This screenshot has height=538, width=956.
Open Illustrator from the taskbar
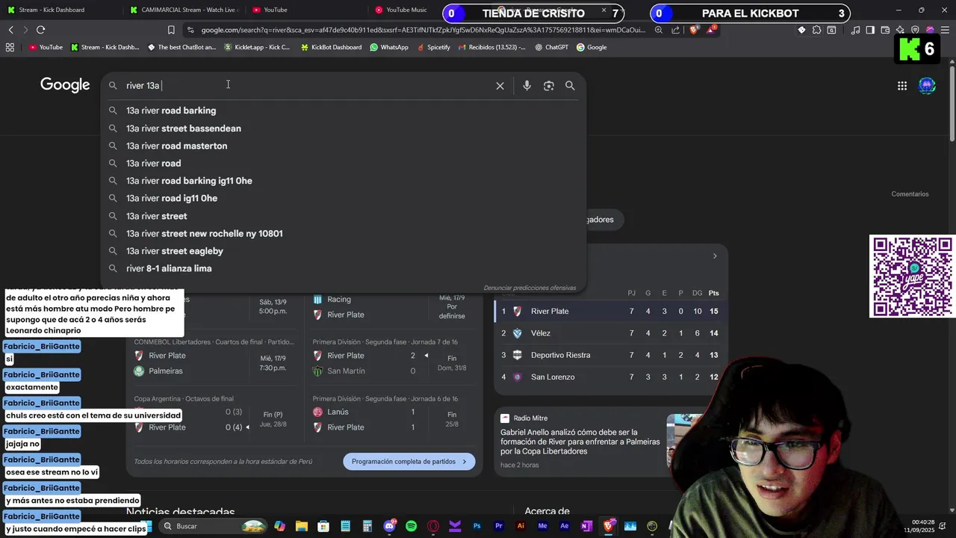click(521, 526)
